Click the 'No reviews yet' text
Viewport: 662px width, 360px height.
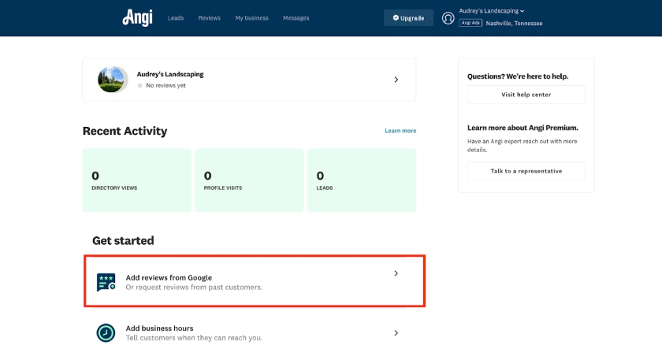point(165,86)
